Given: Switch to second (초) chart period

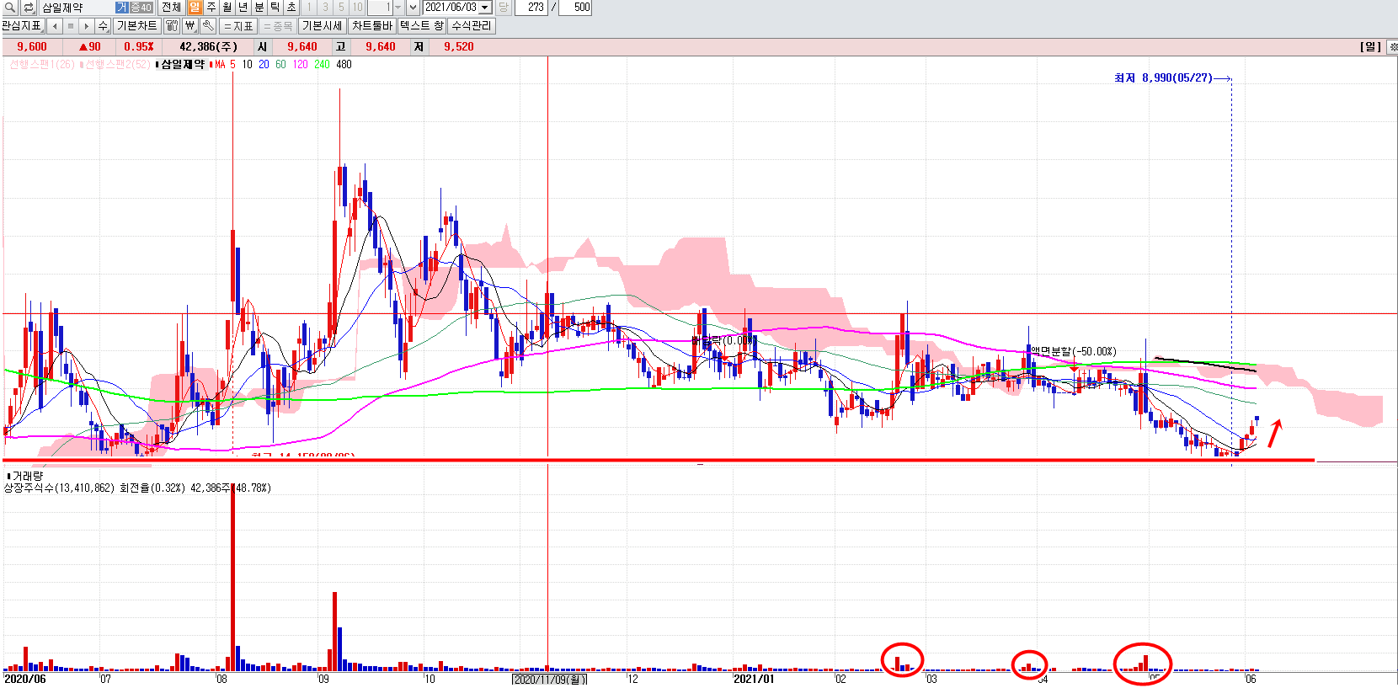Looking at the screenshot, I should click(291, 7).
